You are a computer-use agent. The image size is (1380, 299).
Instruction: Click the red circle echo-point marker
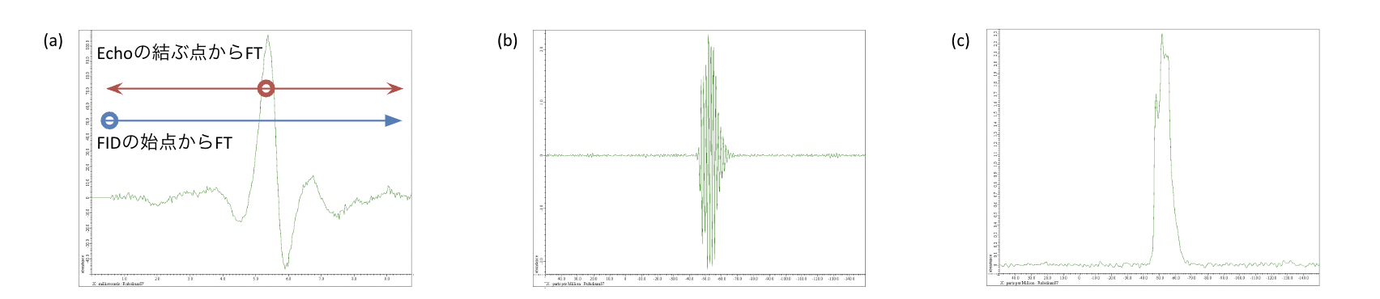266,89
